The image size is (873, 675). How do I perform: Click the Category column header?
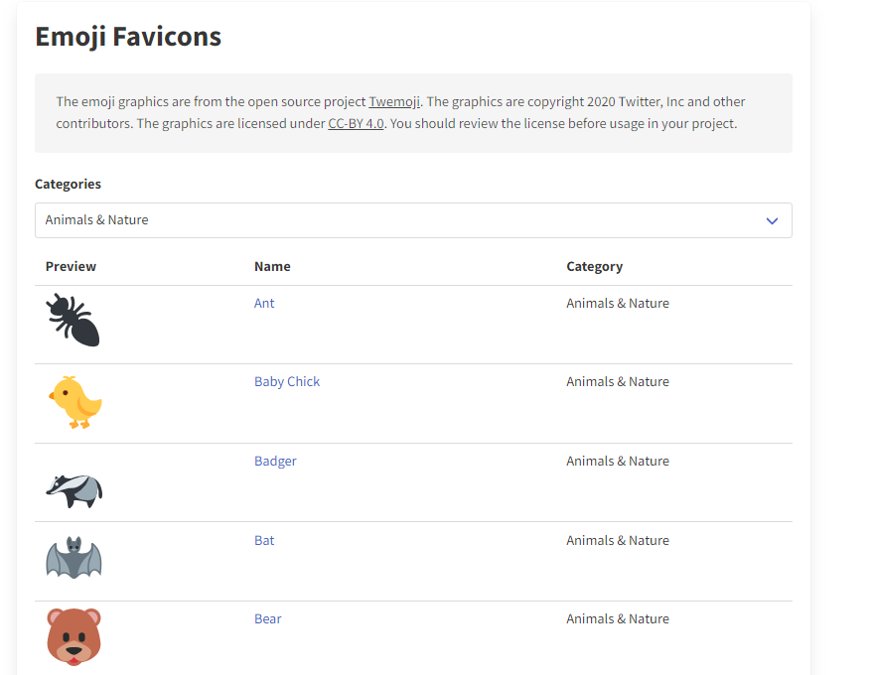[594, 267]
